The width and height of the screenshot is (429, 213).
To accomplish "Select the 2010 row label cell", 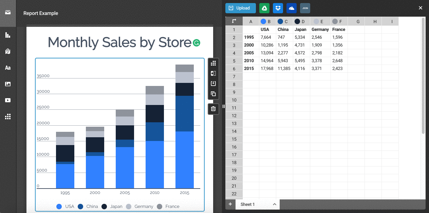I will 251,61.
